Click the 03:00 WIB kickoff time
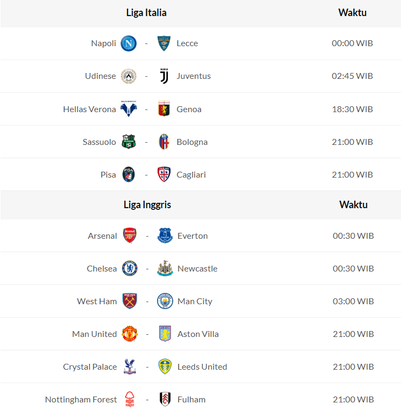 click(353, 302)
